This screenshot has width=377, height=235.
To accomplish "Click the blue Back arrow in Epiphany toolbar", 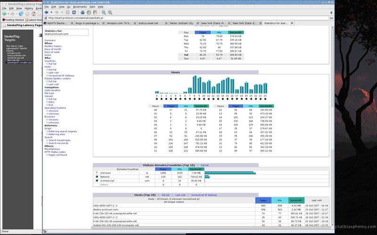I will pos(46,12).
